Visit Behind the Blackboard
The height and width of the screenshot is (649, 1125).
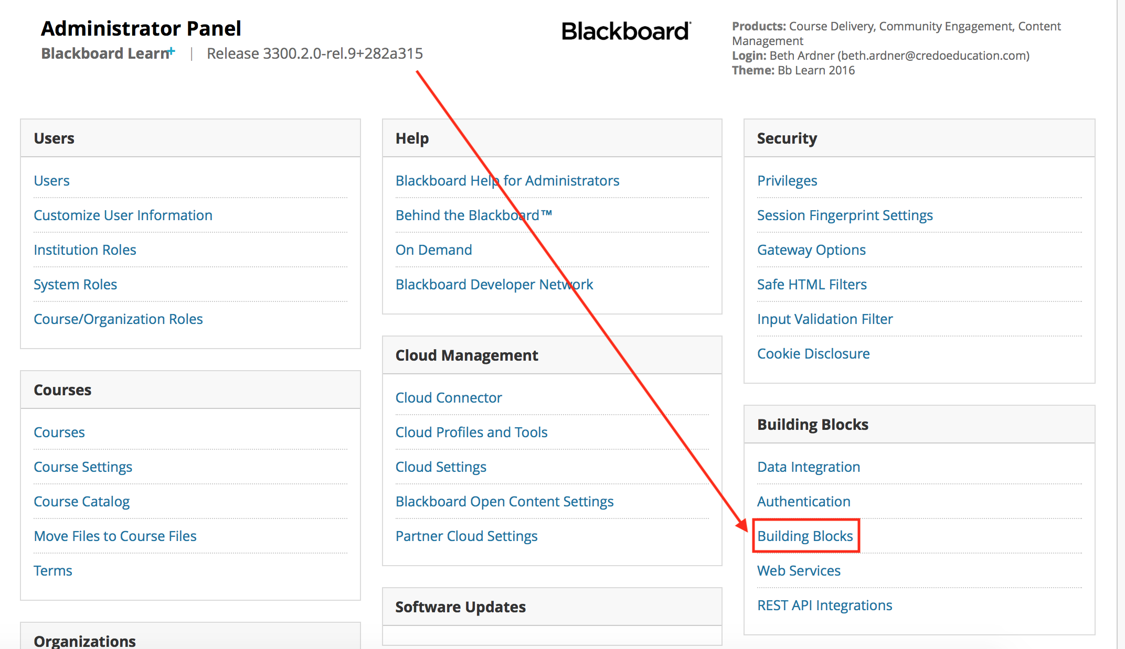pos(473,215)
